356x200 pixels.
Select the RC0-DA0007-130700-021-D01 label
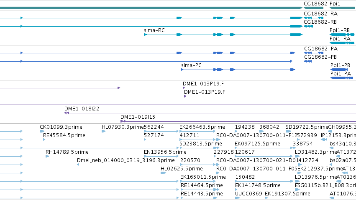click(x=257, y=161)
